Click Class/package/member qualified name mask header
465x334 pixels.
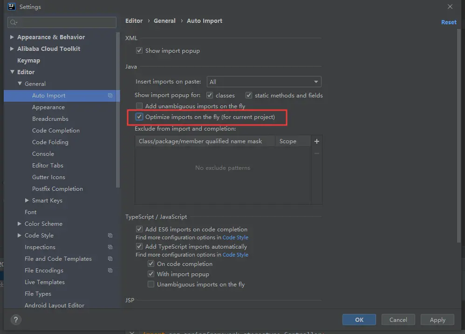click(205, 141)
